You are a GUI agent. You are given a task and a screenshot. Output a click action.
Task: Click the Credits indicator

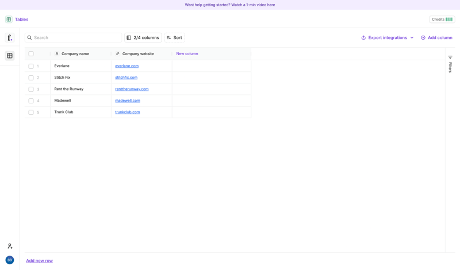[442, 20]
